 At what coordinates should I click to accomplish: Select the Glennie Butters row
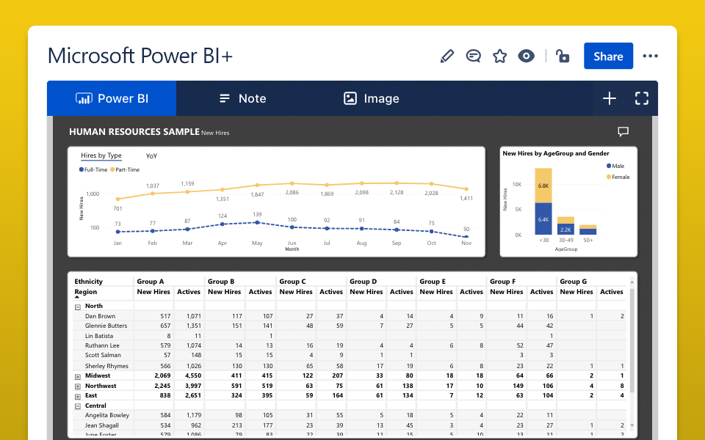350,326
